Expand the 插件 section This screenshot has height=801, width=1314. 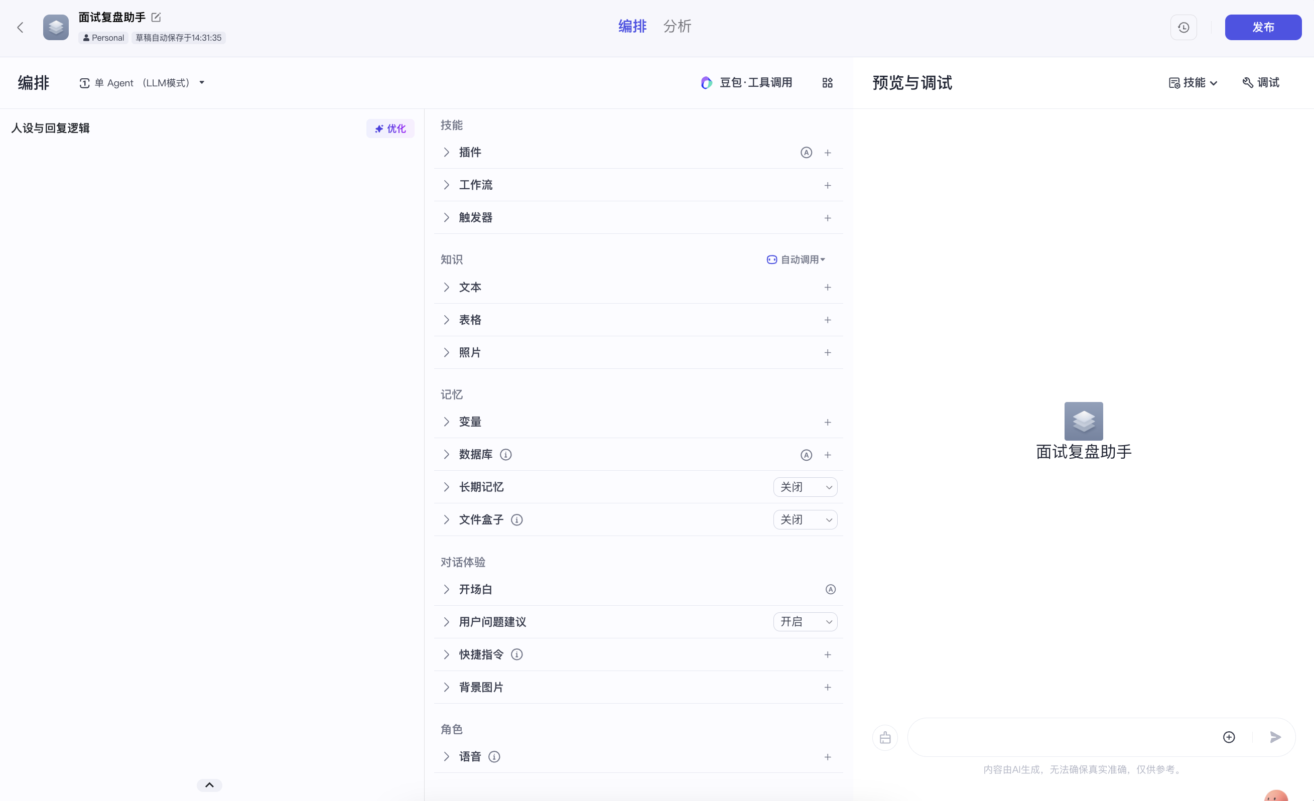[448, 152]
